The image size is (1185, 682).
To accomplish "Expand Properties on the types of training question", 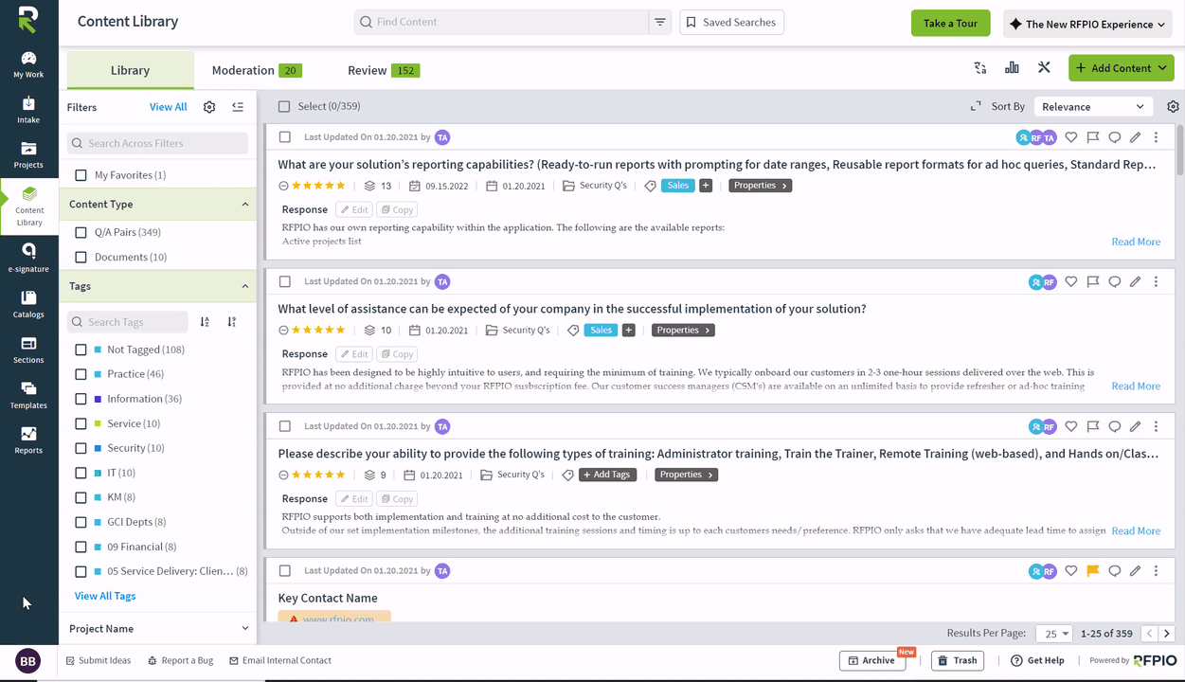I will (x=686, y=475).
